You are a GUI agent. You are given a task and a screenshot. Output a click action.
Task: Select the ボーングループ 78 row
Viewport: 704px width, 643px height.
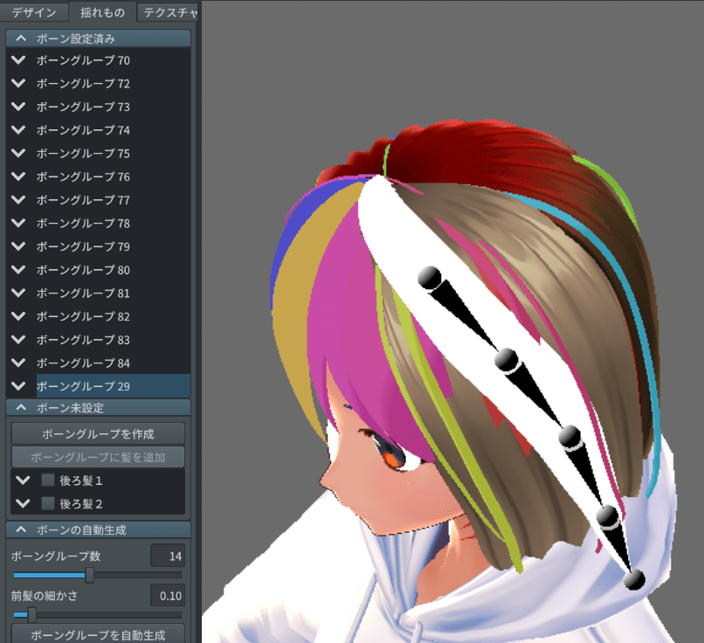pos(114,223)
